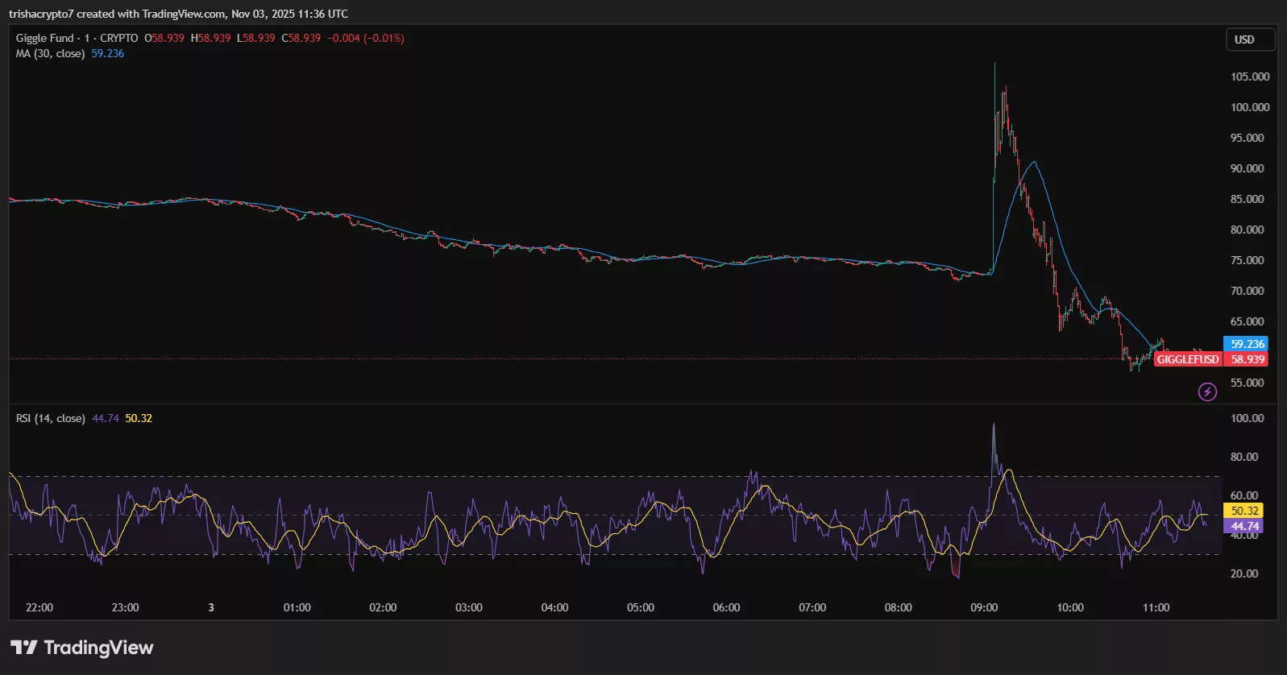Click the blue 59.236 MA price label
Image resolution: width=1287 pixels, height=675 pixels.
(x=1246, y=344)
